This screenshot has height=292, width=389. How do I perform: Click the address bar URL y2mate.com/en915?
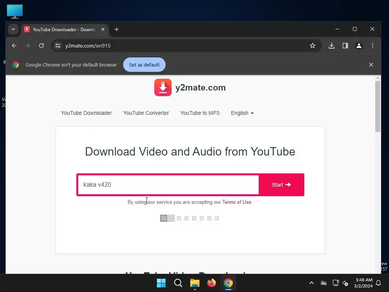88,46
